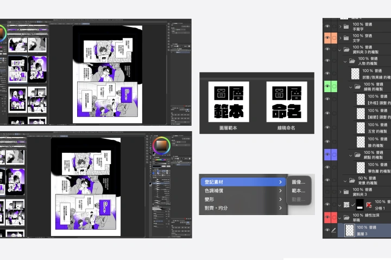391x260 pixels.
Task: Click the black mask thumbnail of 分格 1
Action: coord(360,205)
